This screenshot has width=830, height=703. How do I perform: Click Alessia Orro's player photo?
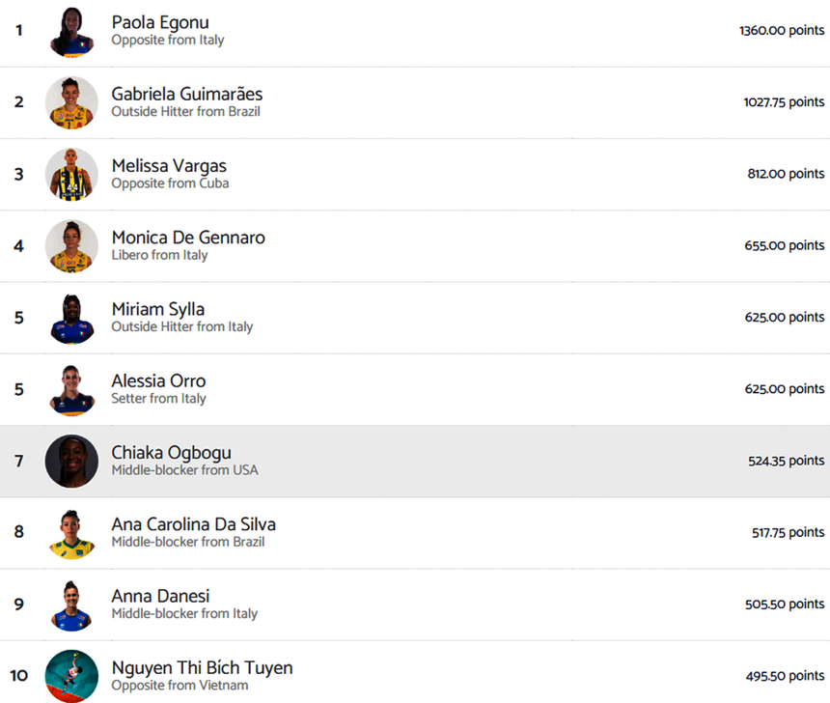tap(71, 389)
